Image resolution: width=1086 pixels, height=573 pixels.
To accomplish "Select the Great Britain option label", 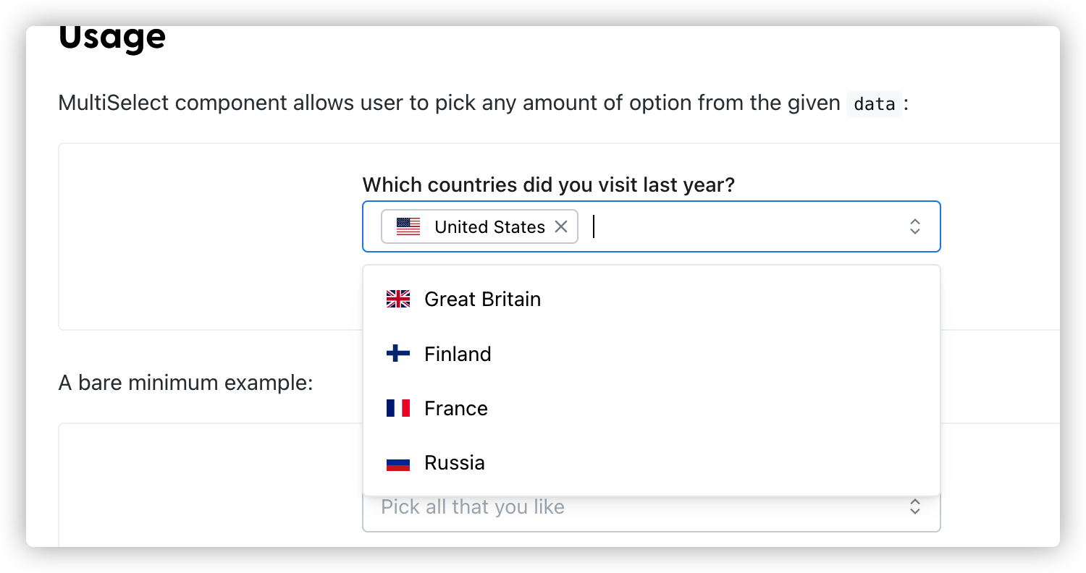I will pos(482,299).
